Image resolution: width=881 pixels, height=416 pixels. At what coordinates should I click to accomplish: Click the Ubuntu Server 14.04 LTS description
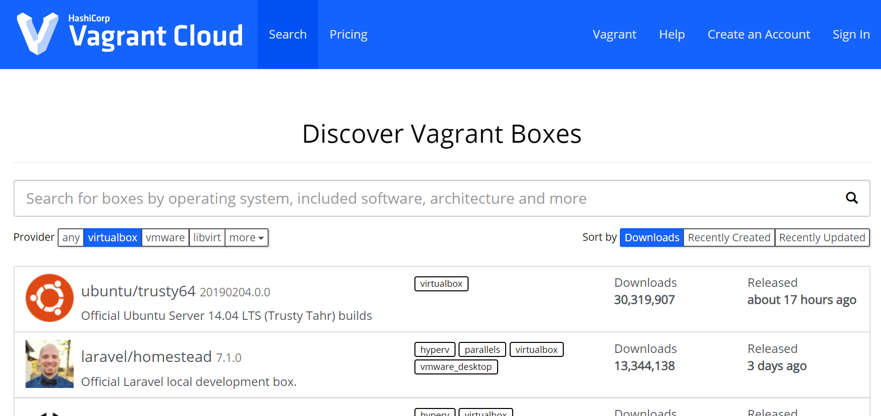pos(227,316)
